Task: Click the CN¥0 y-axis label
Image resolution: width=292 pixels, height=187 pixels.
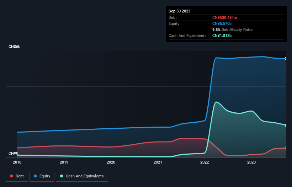Action: tap(14, 153)
